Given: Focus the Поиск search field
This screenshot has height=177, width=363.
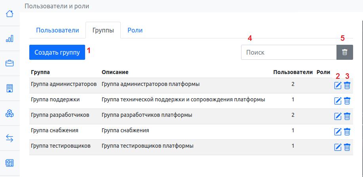Looking at the screenshot, I should (x=289, y=52).
